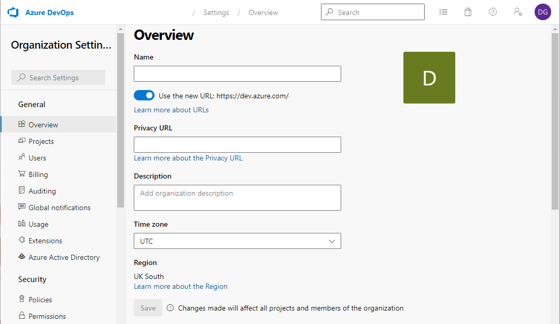Image resolution: width=560 pixels, height=324 pixels.
Task: Click the Billing cart icon
Action: (22, 174)
